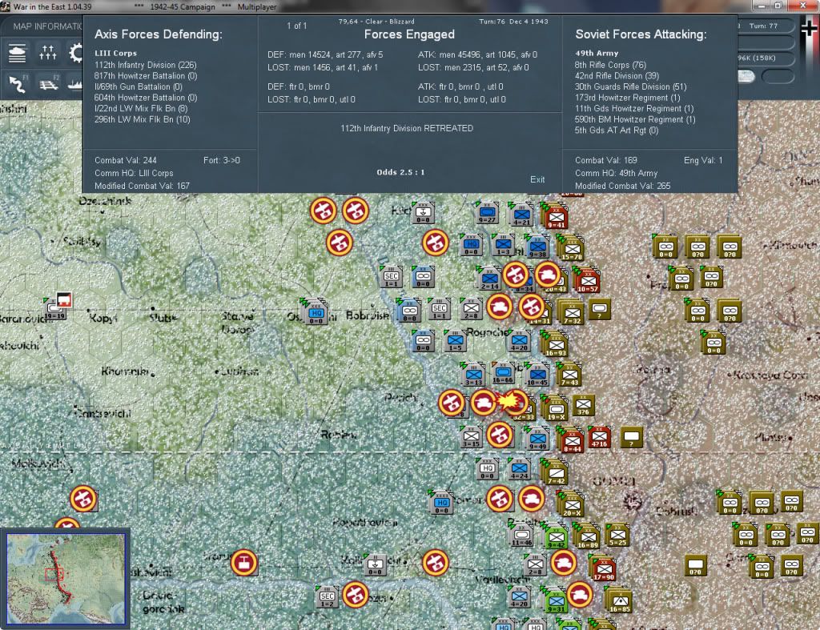Click the 112th Infantry Division (226) entry
The width and height of the screenshot is (820, 630).
[x=146, y=65]
